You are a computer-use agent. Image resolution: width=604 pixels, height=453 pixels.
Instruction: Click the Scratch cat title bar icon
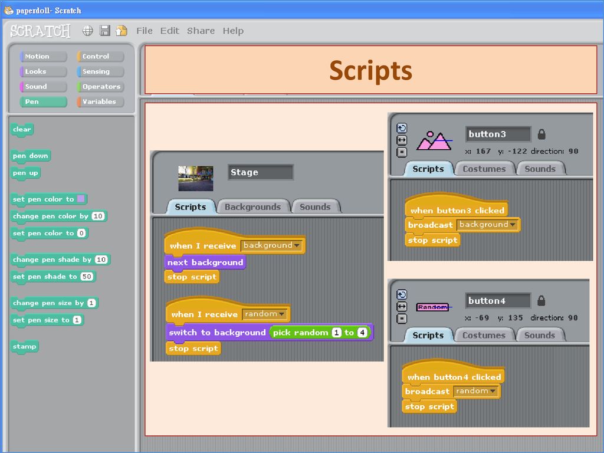pyautogui.click(x=8, y=11)
